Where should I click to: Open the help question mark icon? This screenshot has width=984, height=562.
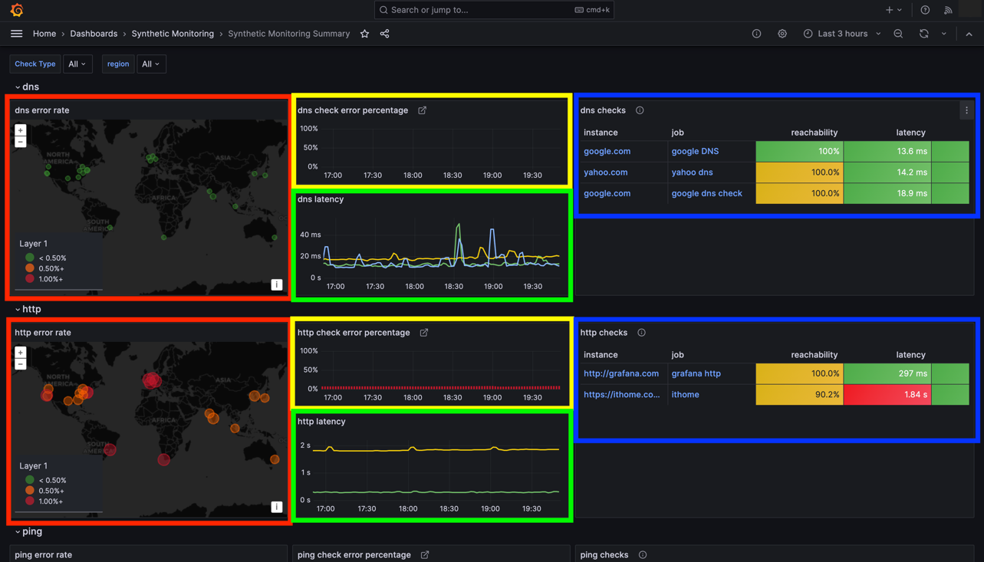(925, 10)
